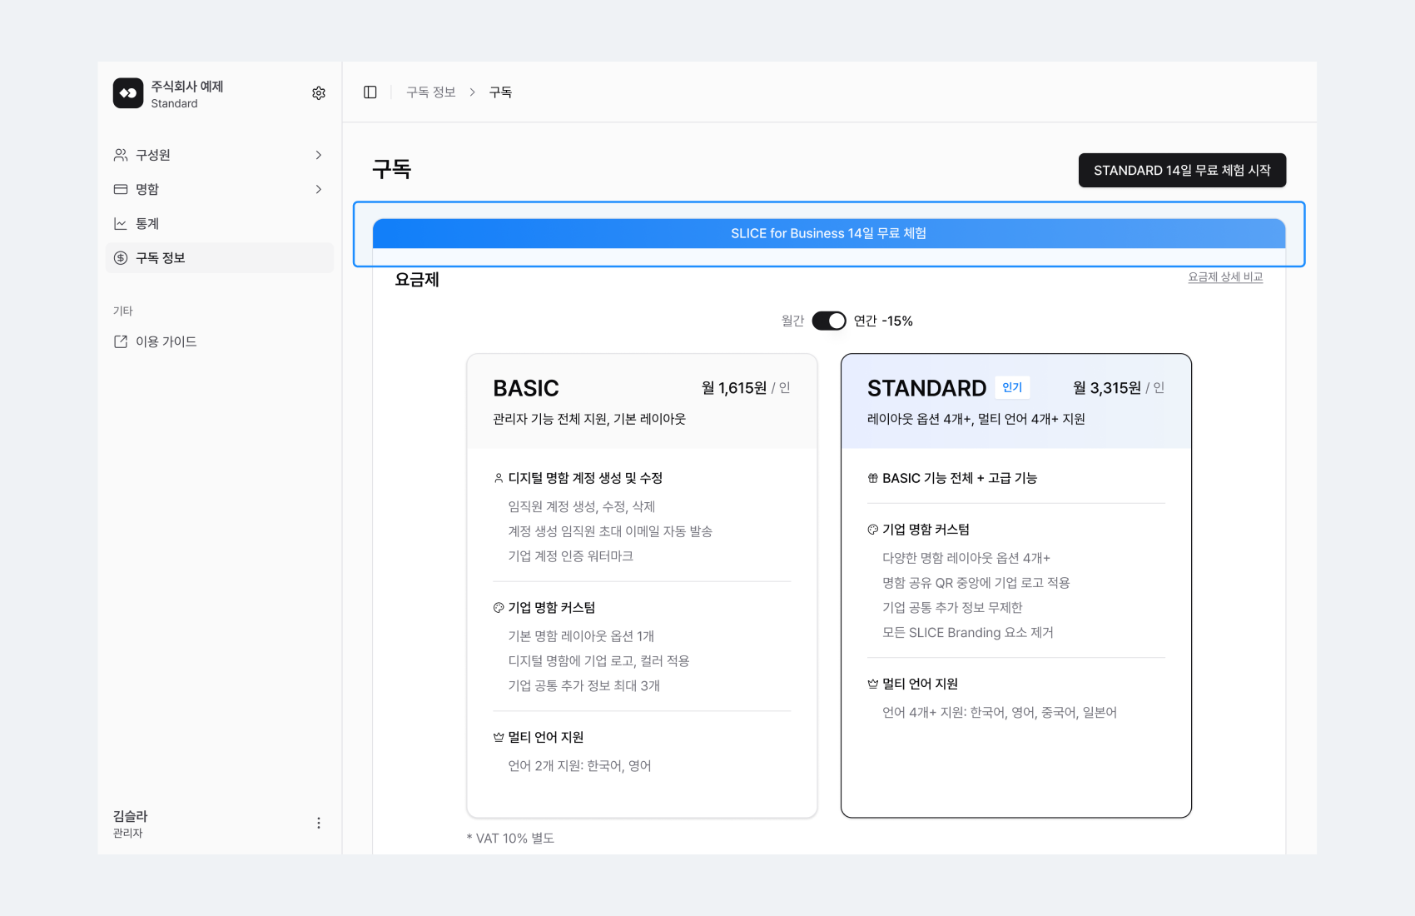
Task: Click 명함 공유 QR 중앙에 기업 로고
Action: coord(976,583)
